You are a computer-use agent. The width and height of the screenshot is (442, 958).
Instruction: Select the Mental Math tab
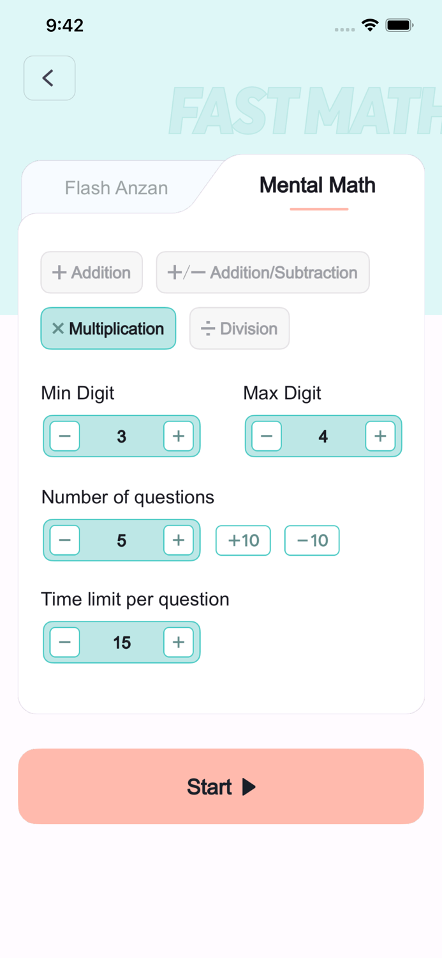(x=317, y=185)
